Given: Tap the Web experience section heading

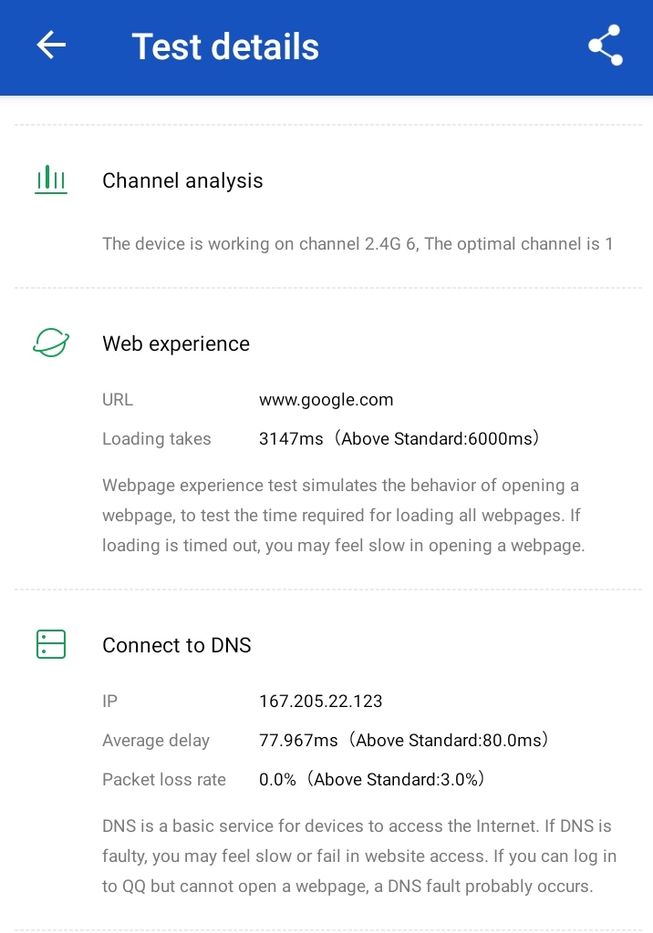Looking at the screenshot, I should (176, 343).
